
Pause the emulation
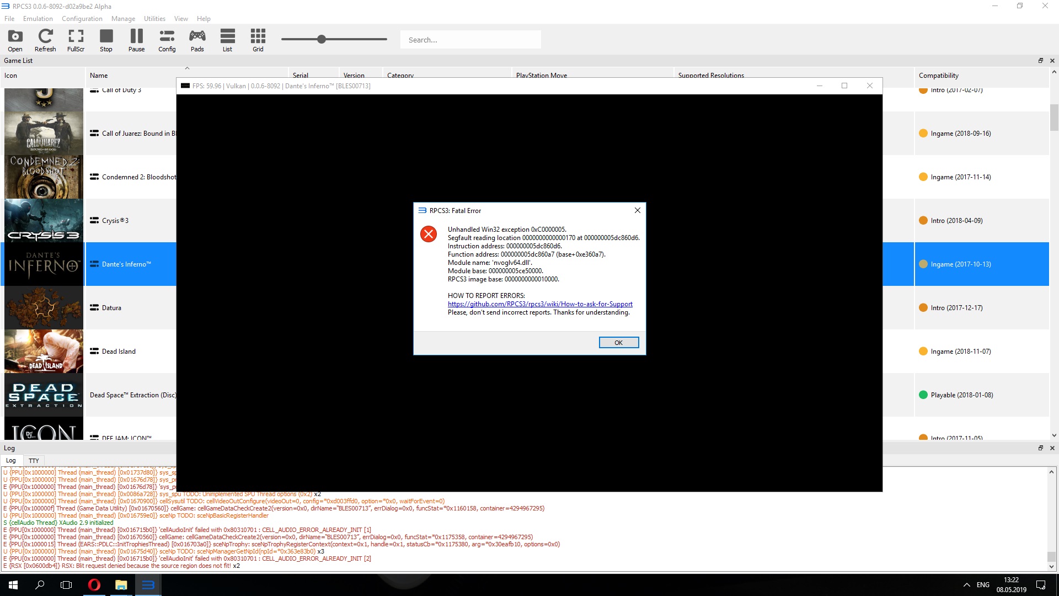(x=136, y=40)
